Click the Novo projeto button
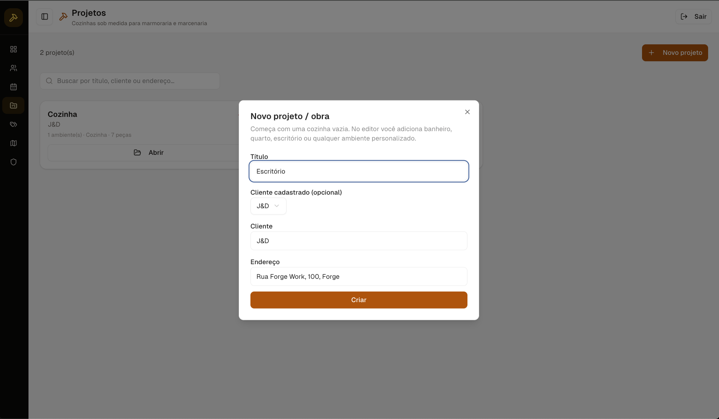 675,53
